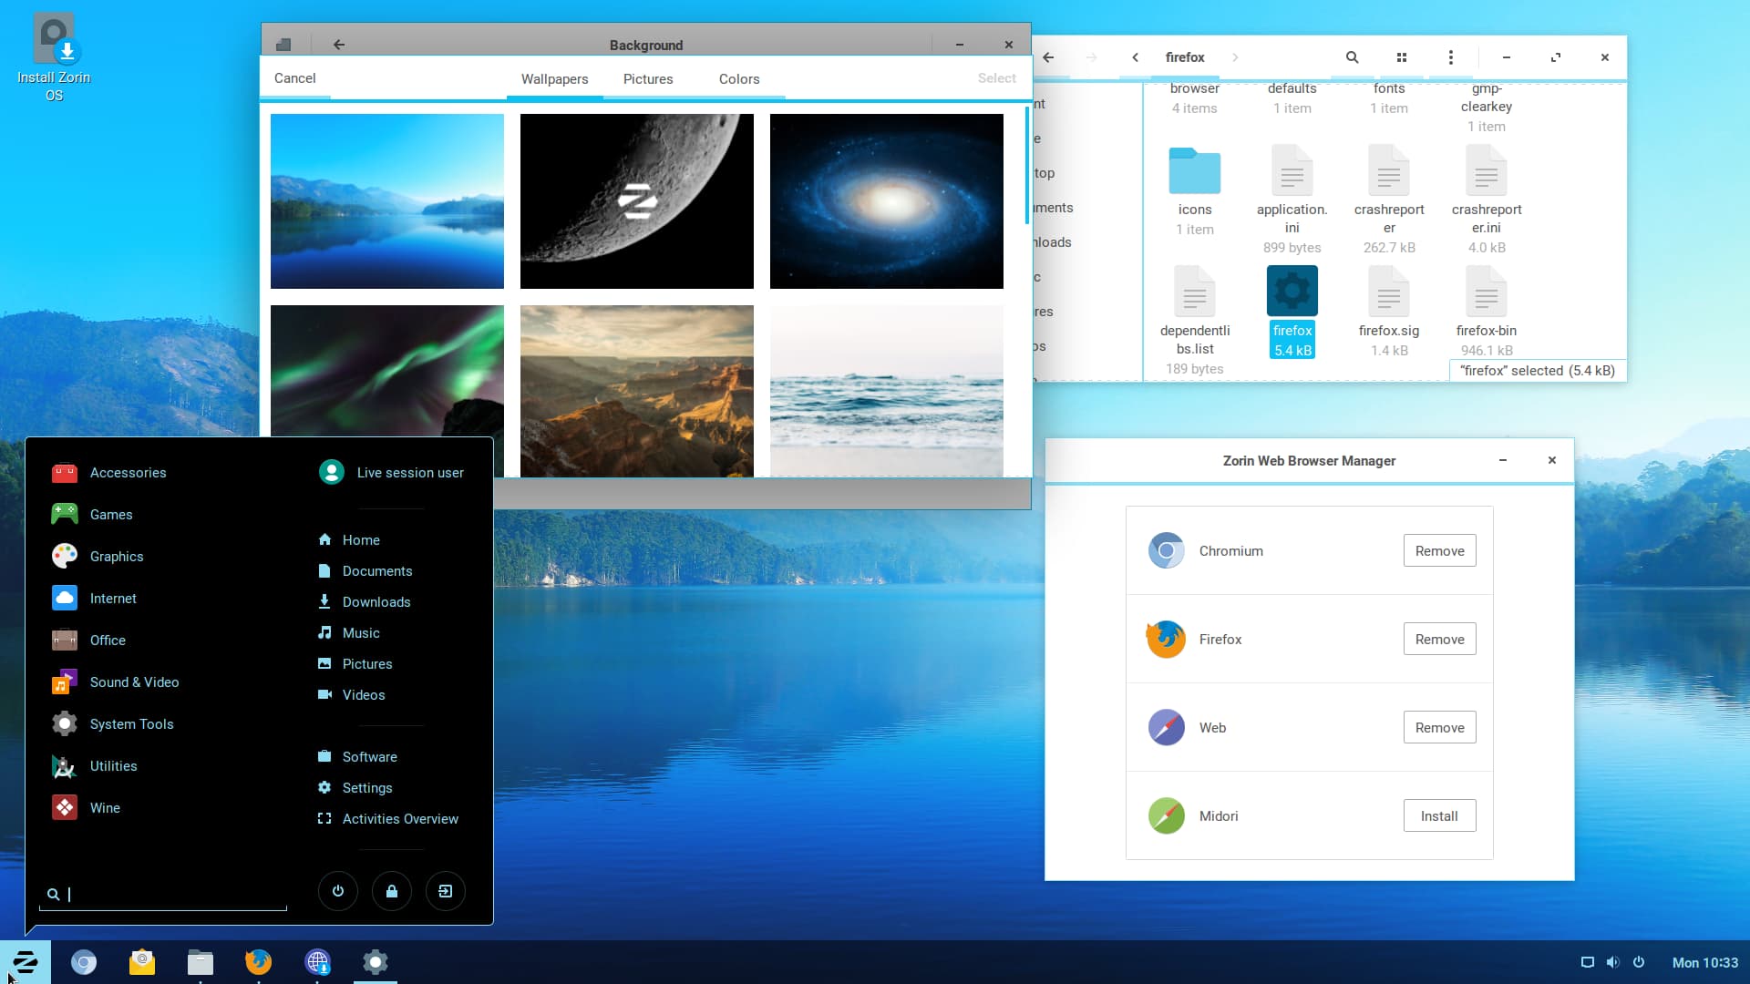Open System Tools category

112,724
